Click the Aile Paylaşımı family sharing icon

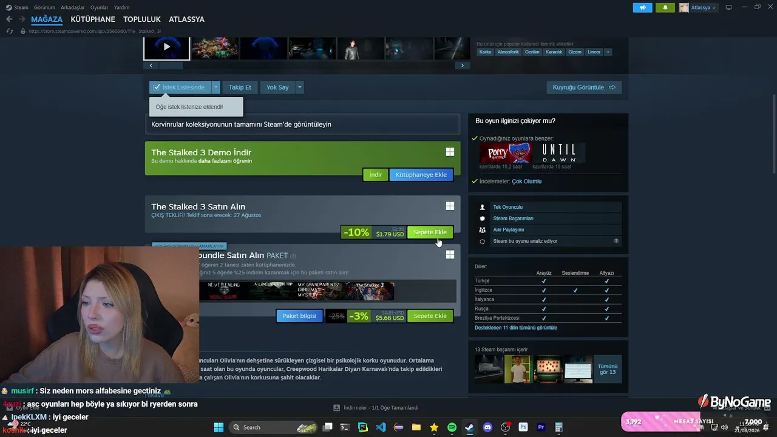coord(483,230)
